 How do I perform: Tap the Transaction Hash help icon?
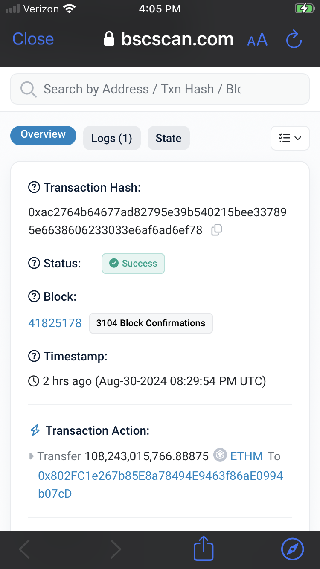click(x=34, y=187)
